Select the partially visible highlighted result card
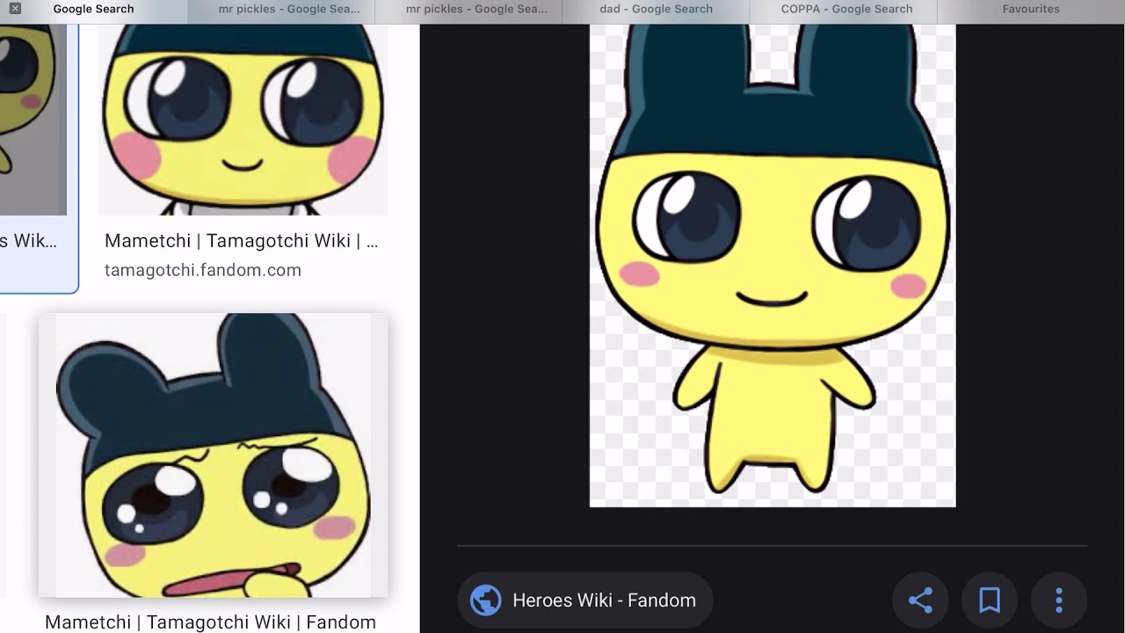The width and height of the screenshot is (1125, 633). pos(39,158)
